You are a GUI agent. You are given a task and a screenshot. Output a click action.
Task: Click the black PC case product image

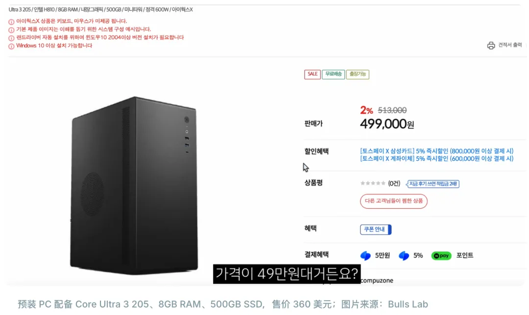[133, 184]
